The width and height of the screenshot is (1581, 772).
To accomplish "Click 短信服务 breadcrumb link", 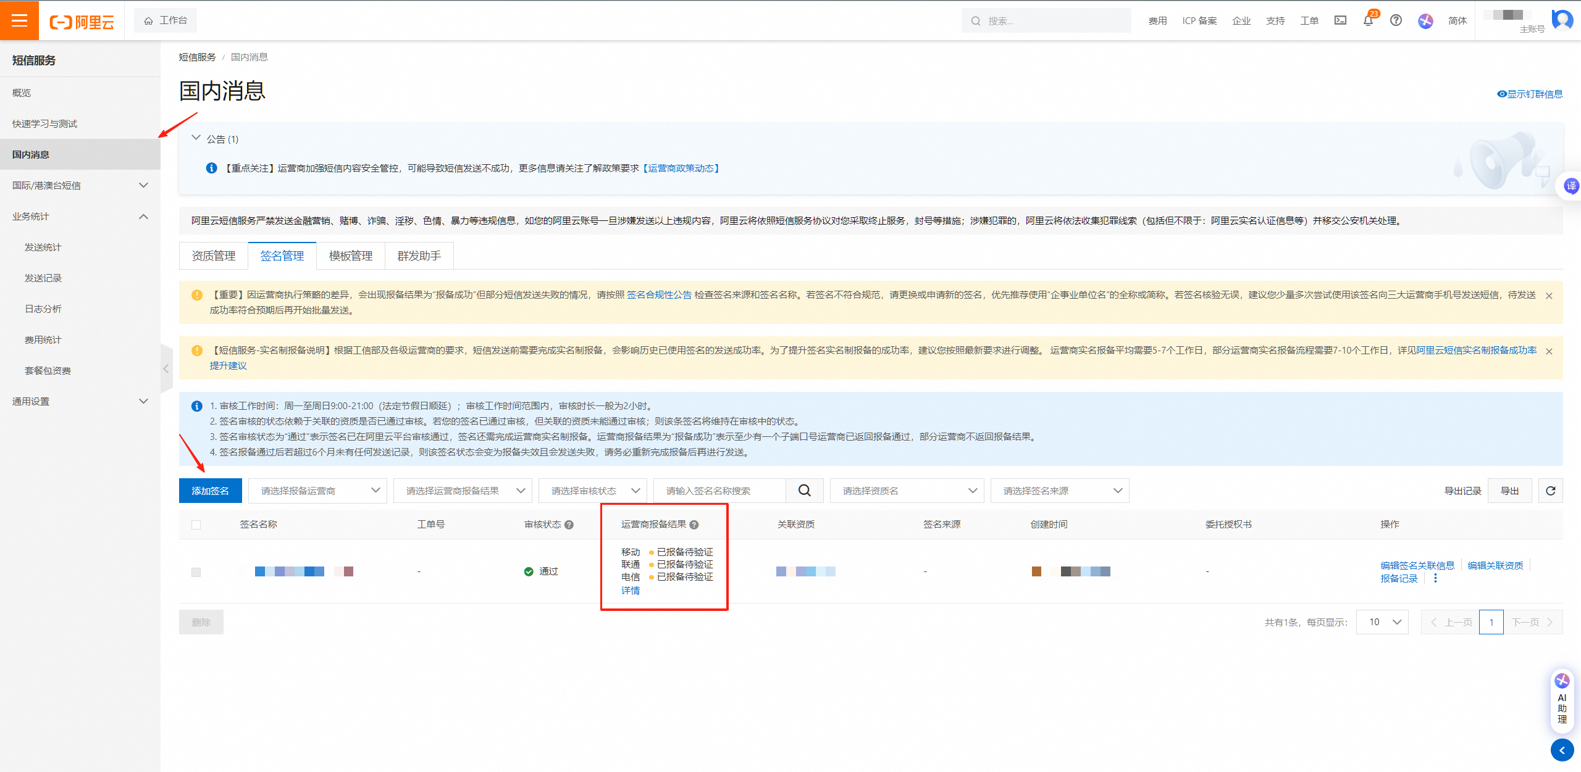I will tap(197, 57).
